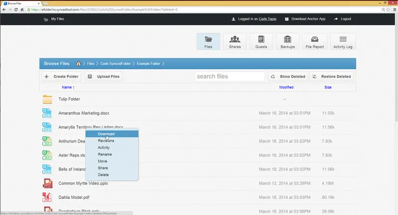Click the Common Myrtle Video.pptx icon
This screenshot has width=398, height=215.
pyautogui.click(x=47, y=183)
